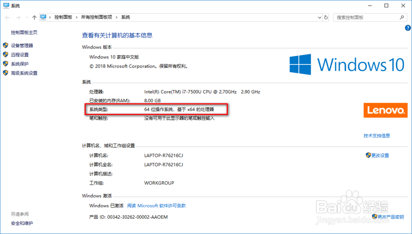412x234 pixels.
Task: Minimize the 系统 window
Action: tap(370, 5)
